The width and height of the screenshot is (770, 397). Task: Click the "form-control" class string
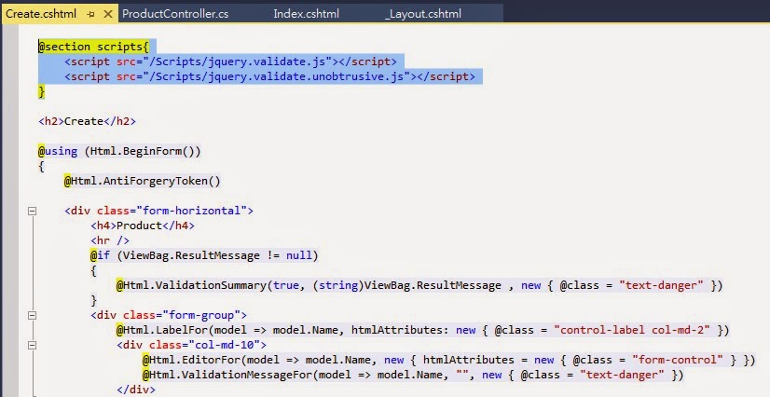coord(678,361)
